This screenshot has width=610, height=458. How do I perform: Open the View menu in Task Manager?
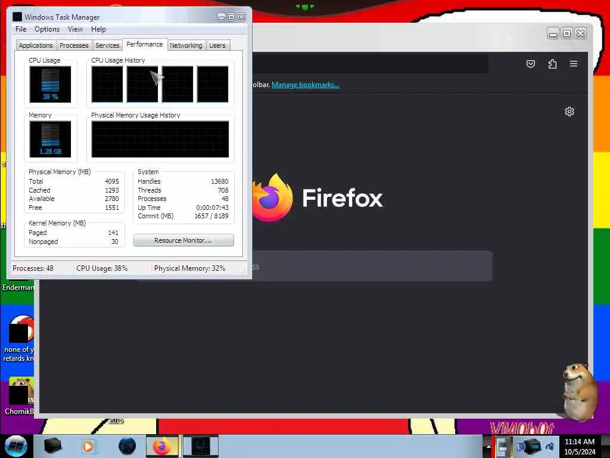[75, 29]
